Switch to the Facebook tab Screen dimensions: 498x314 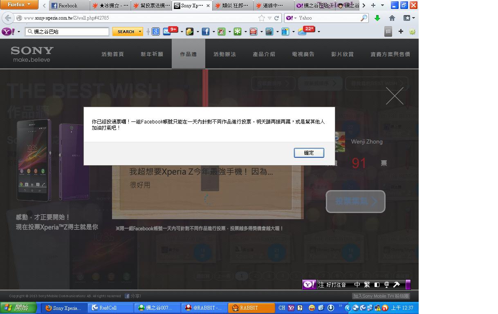pyautogui.click(x=70, y=6)
